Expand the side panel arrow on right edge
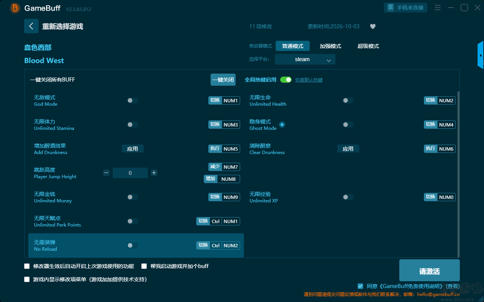 pos(481,55)
